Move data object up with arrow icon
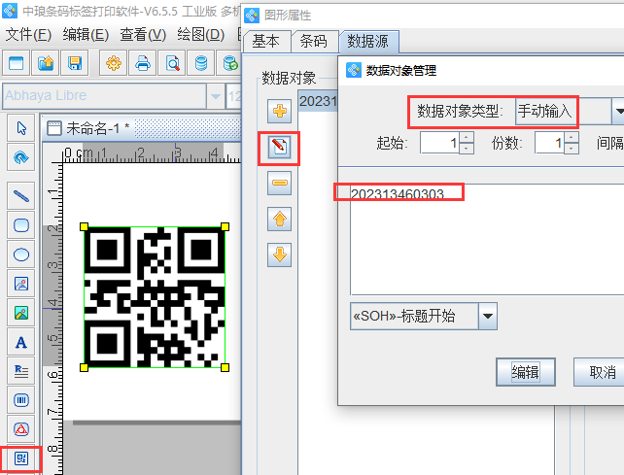 click(280, 219)
